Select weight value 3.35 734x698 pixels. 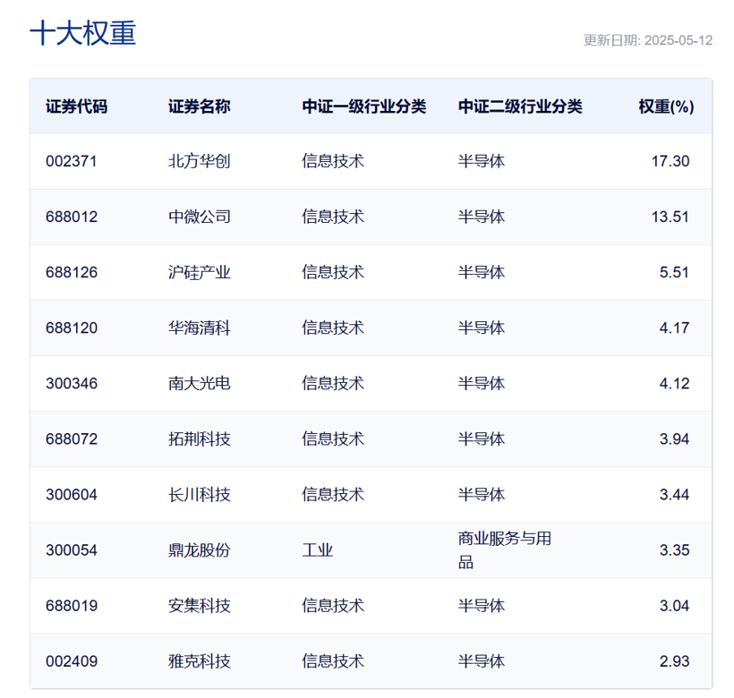(674, 550)
